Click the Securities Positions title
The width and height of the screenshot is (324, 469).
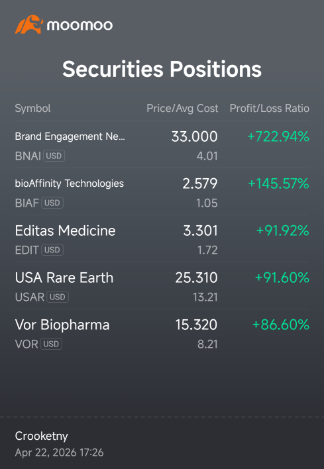tap(162, 69)
